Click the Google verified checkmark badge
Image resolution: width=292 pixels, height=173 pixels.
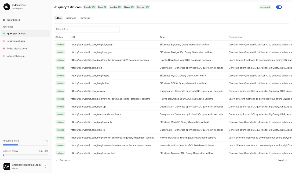[93, 7]
